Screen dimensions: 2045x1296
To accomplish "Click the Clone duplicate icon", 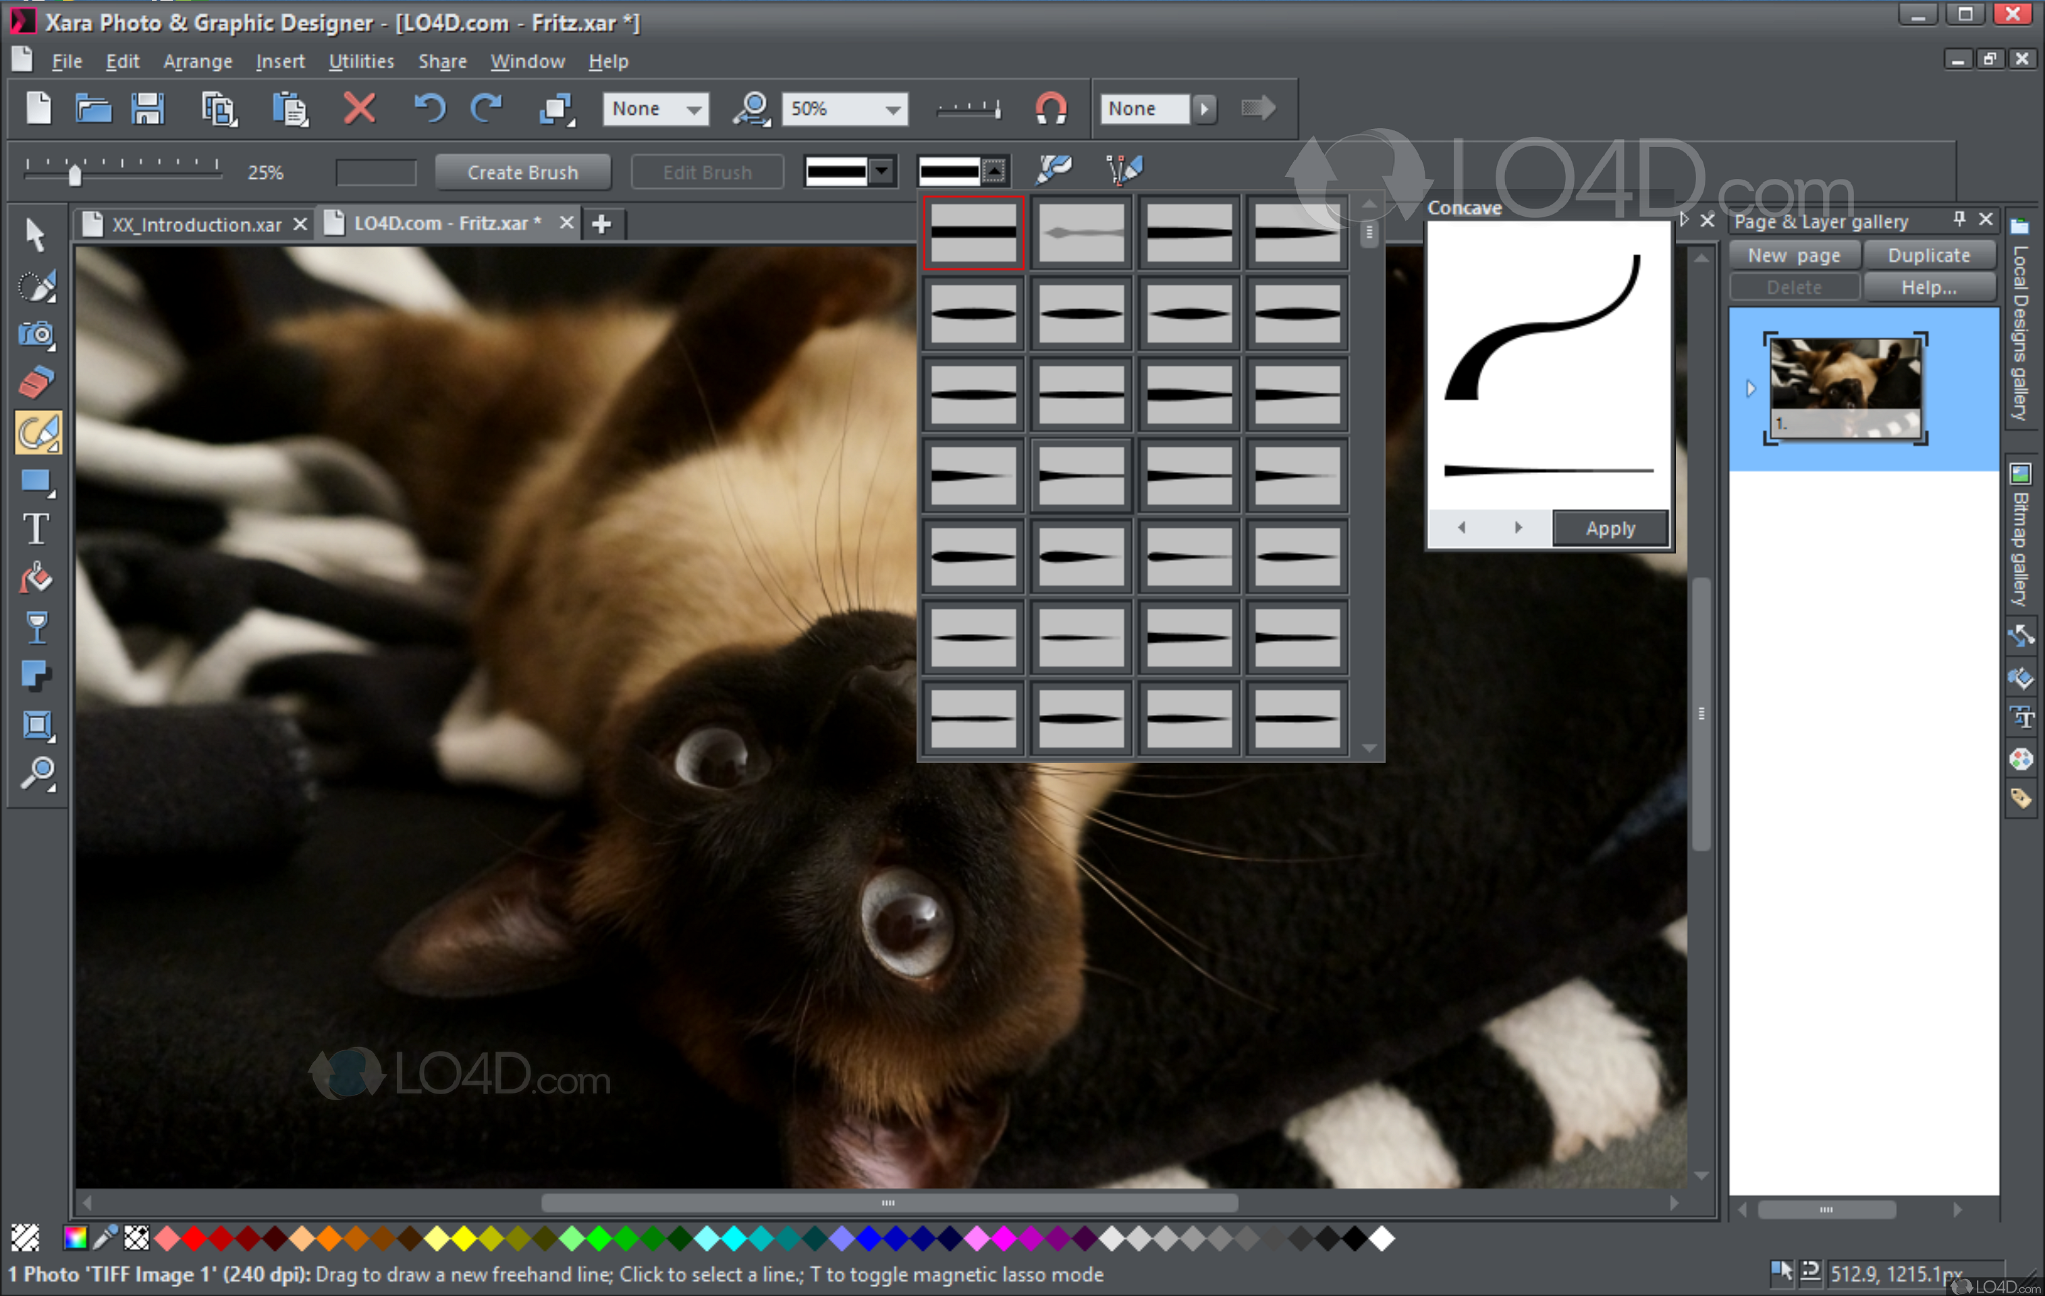I will [557, 109].
